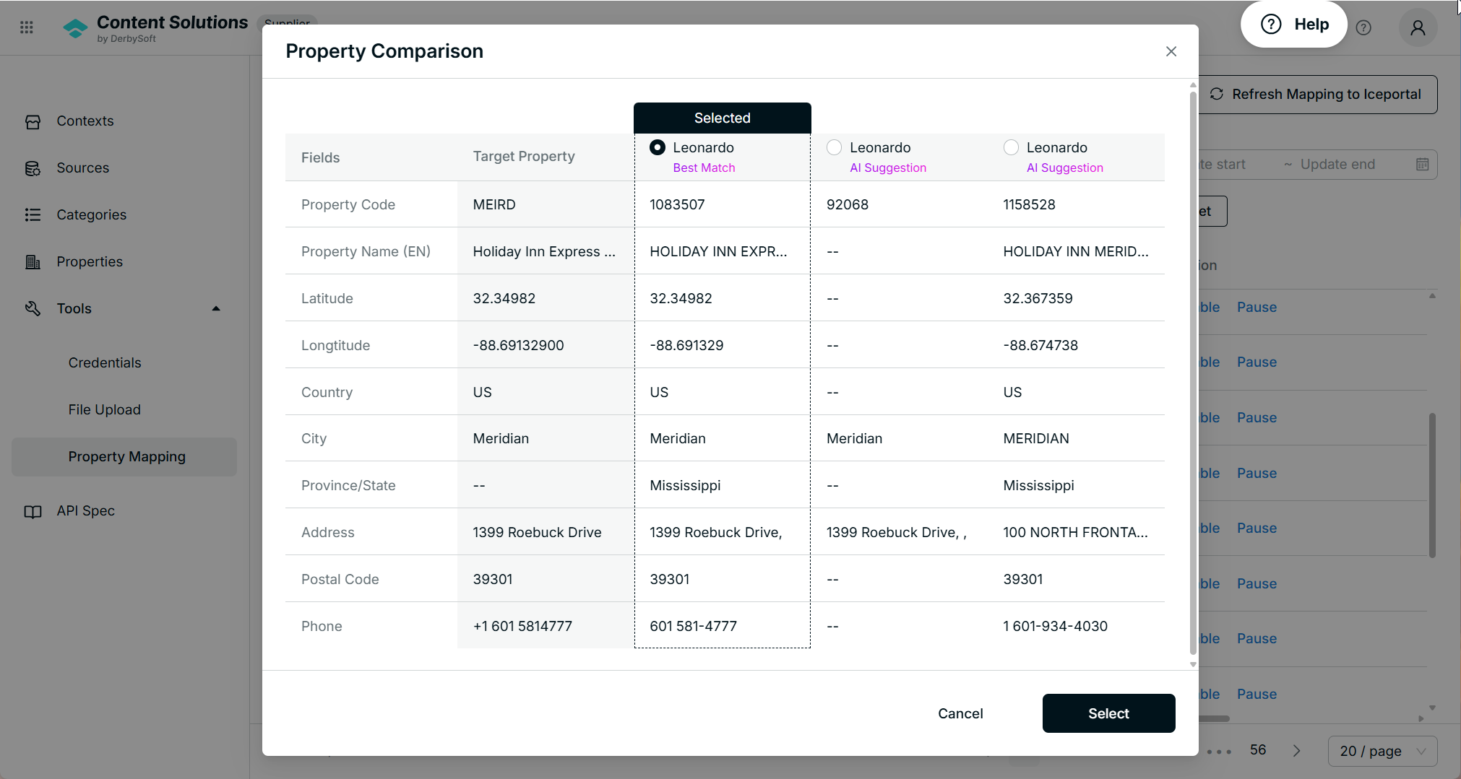
Task: Open Contexts in the sidebar
Action: coord(85,121)
